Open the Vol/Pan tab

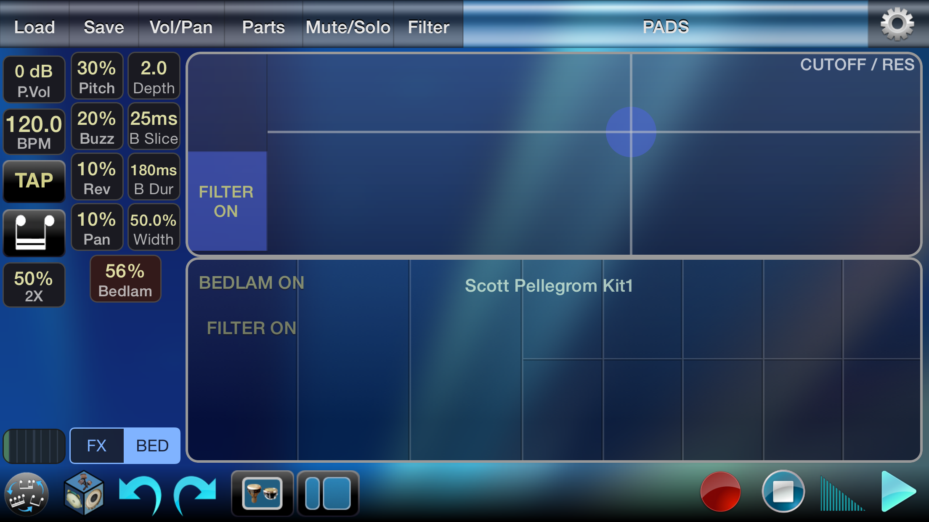pos(181,27)
